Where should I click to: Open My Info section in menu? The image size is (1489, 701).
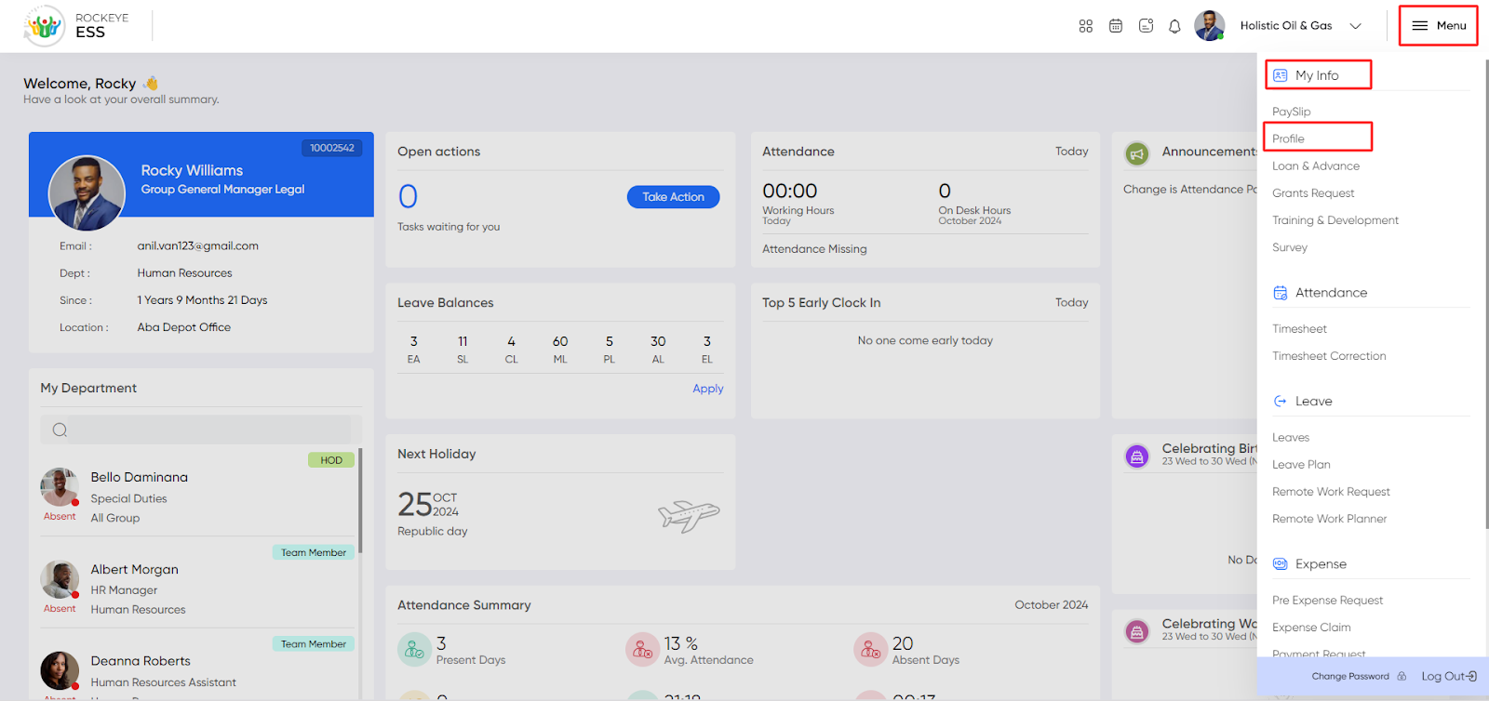click(x=1318, y=75)
